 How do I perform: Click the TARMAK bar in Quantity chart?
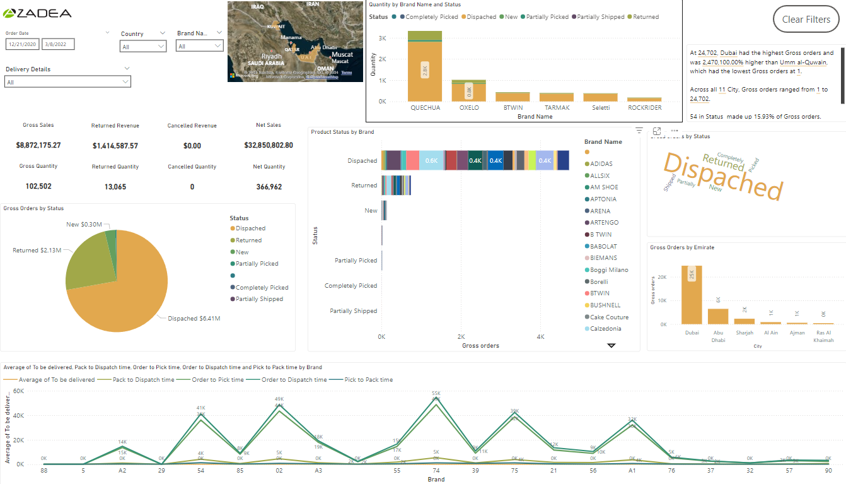point(557,97)
